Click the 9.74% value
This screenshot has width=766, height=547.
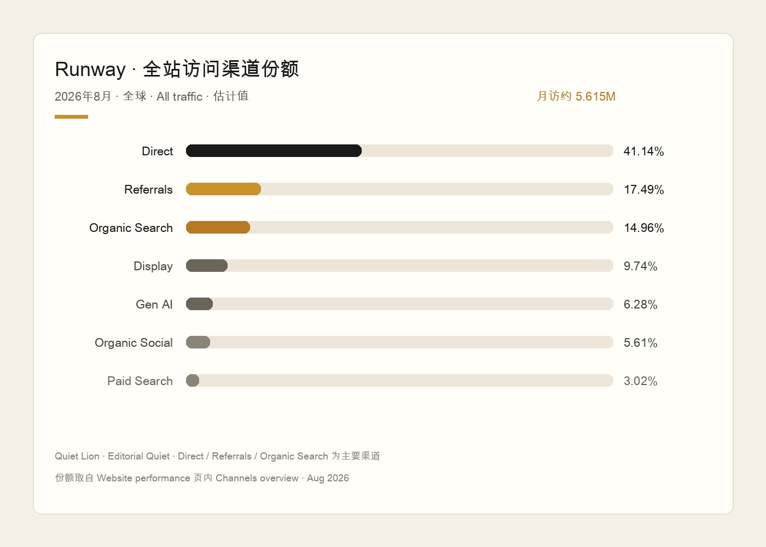click(x=641, y=266)
